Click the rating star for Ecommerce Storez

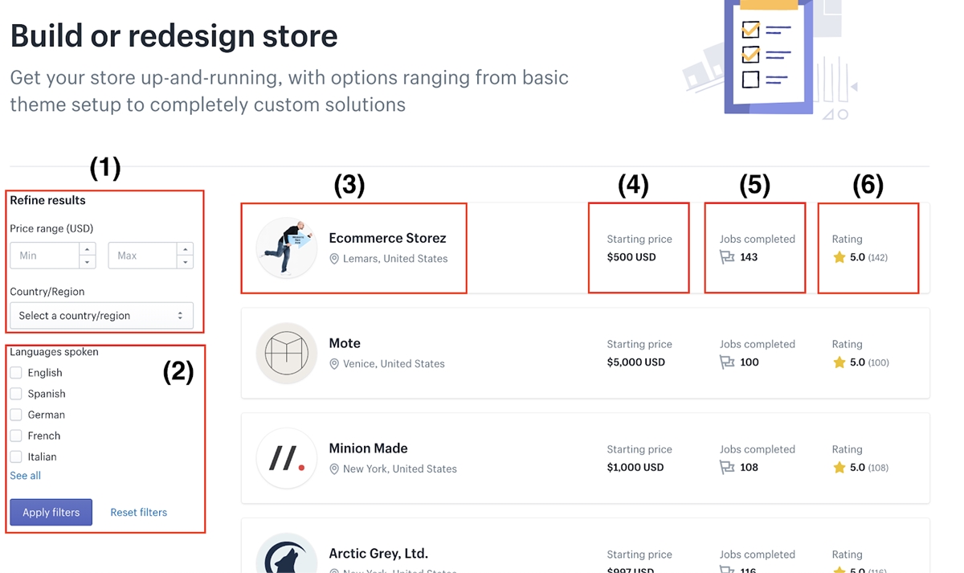pyautogui.click(x=839, y=257)
